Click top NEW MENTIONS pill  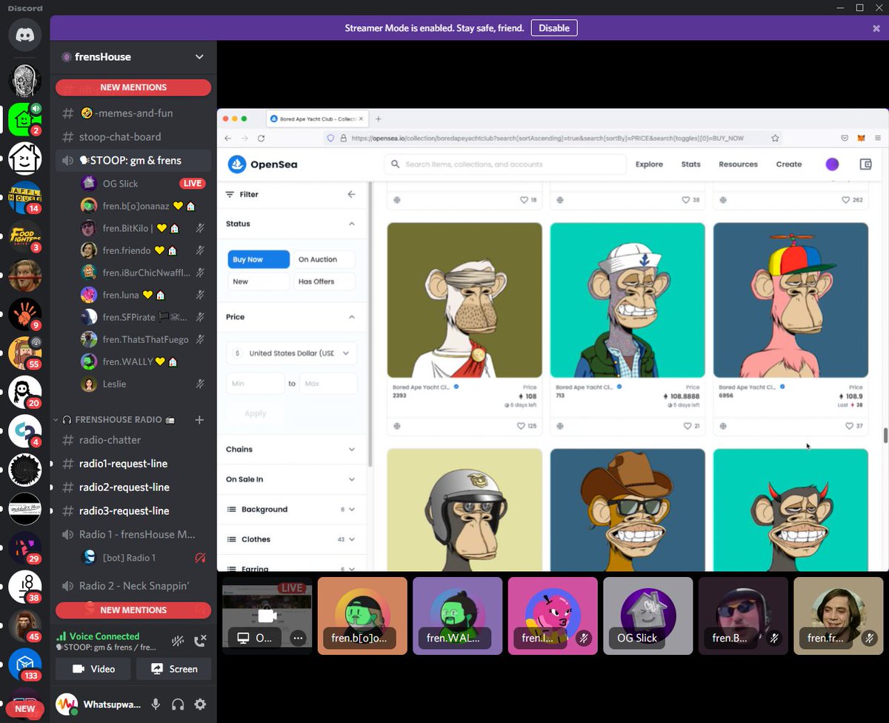click(x=133, y=87)
